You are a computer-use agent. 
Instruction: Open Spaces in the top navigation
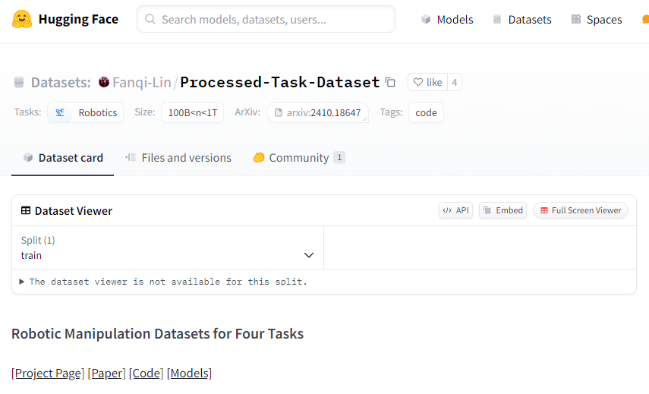pyautogui.click(x=597, y=20)
